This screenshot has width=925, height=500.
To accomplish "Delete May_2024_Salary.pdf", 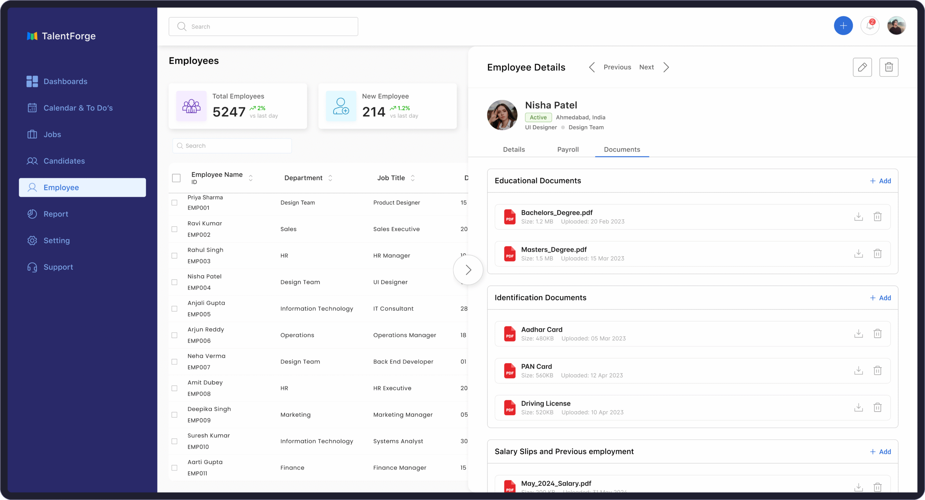I will click(877, 487).
